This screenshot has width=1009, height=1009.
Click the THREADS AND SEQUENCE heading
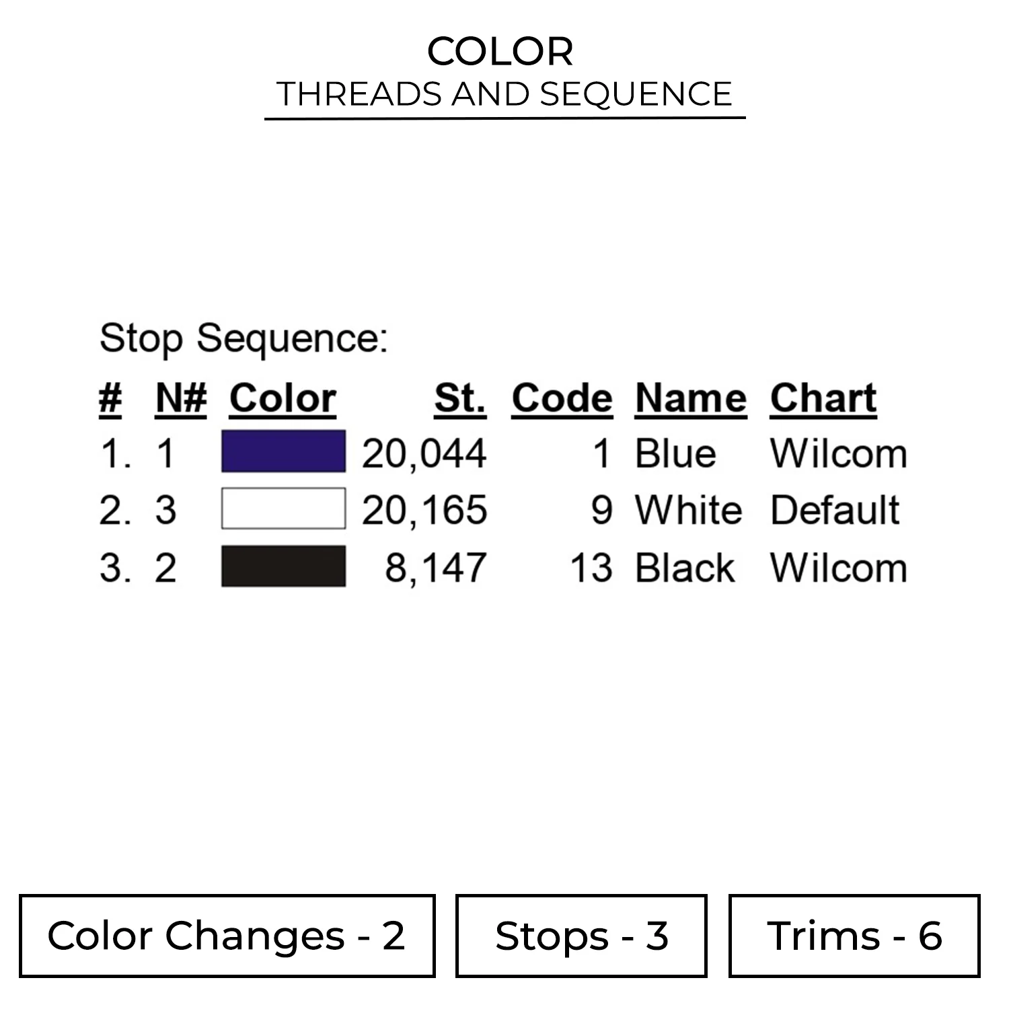(x=504, y=94)
